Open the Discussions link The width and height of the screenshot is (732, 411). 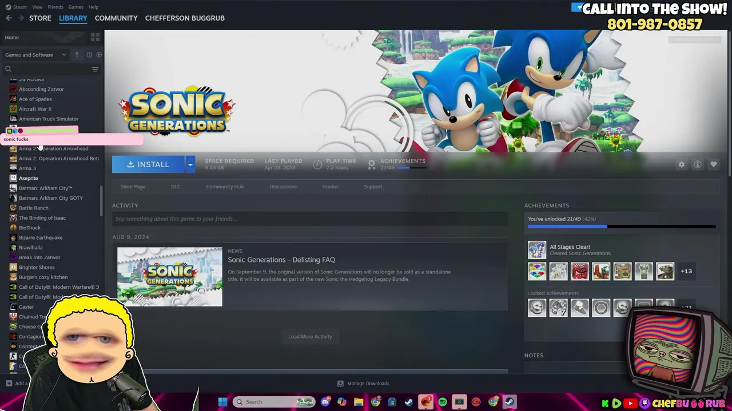pos(283,187)
